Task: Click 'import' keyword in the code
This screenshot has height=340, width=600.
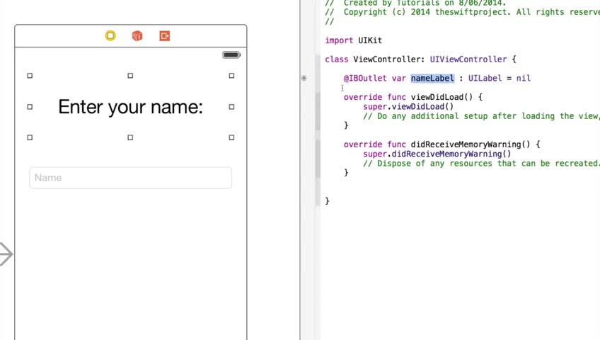Action: tap(339, 40)
